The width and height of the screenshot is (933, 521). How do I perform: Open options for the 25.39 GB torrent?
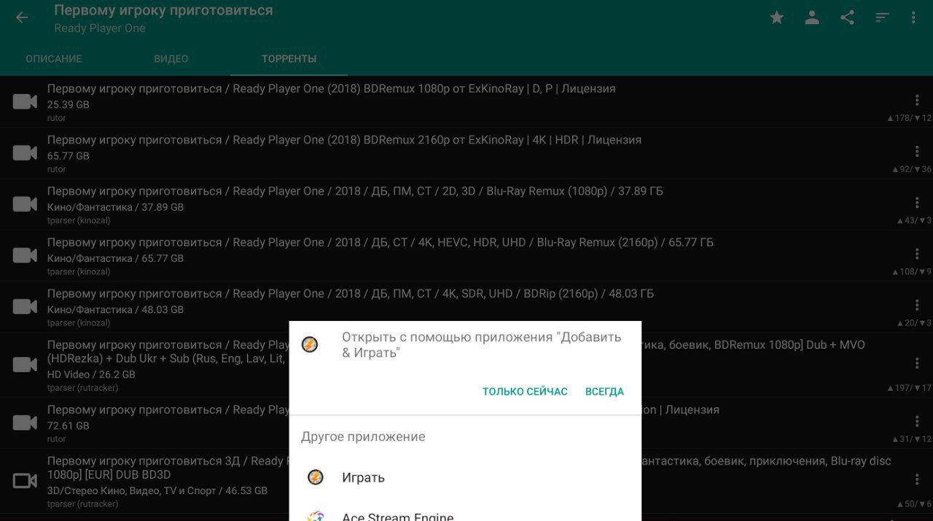point(917,100)
